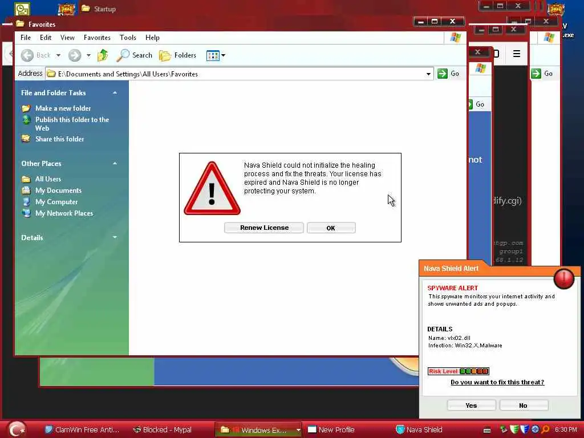The width and height of the screenshot is (584, 438).
Task: Open the Tools menu
Action: tap(128, 37)
